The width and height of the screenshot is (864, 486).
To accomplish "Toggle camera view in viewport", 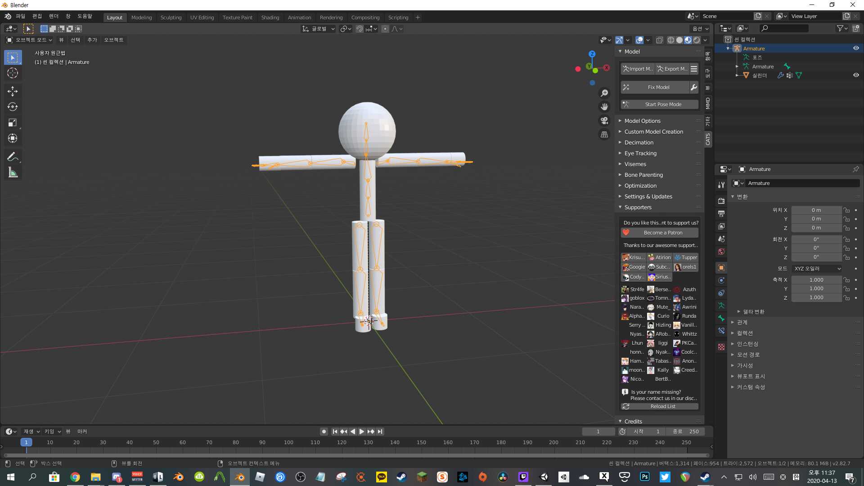I will [x=604, y=121].
